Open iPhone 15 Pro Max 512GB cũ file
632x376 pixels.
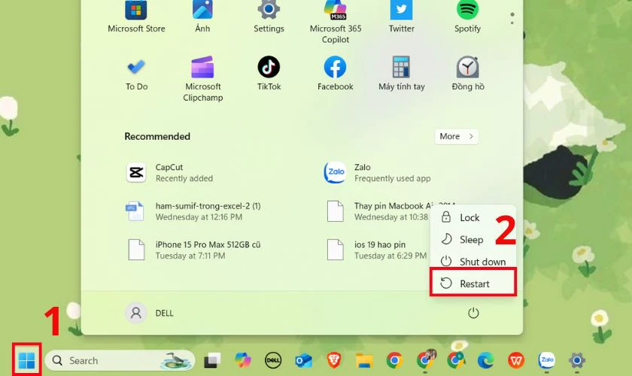pyautogui.click(x=193, y=250)
